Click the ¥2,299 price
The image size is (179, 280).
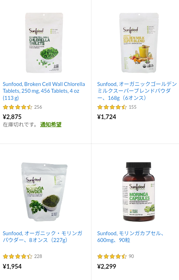(107, 266)
